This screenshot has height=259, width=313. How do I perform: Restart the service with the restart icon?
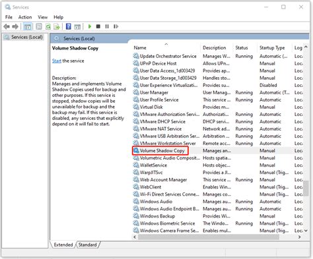(116, 26)
